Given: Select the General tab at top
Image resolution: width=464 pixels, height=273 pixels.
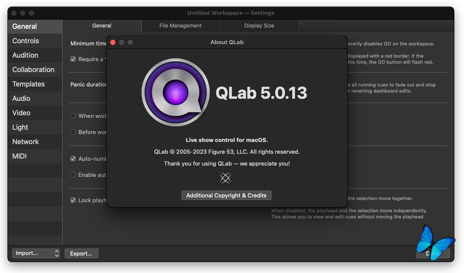Looking at the screenshot, I should pos(102,26).
